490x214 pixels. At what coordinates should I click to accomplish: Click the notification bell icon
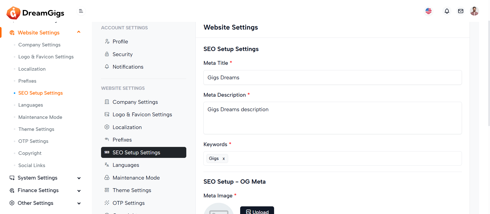(447, 11)
